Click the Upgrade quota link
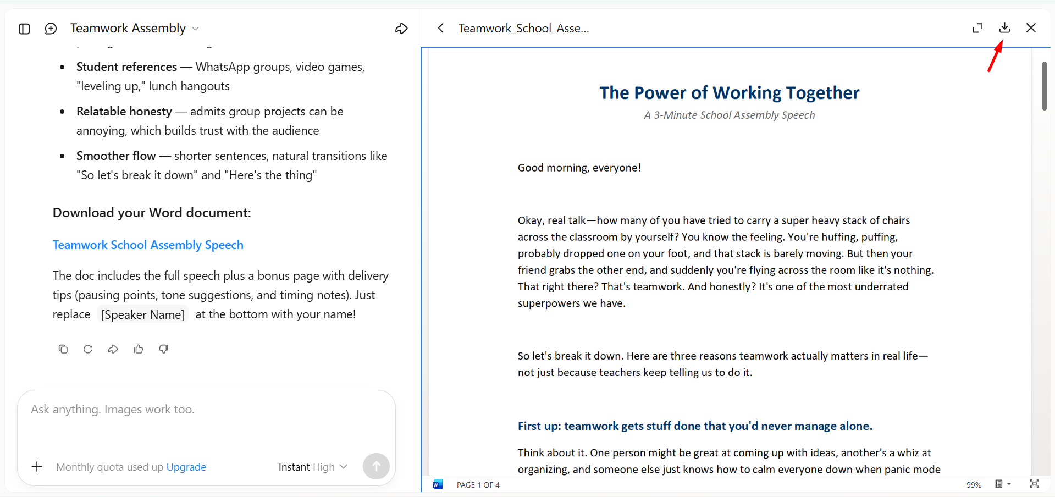 click(186, 467)
